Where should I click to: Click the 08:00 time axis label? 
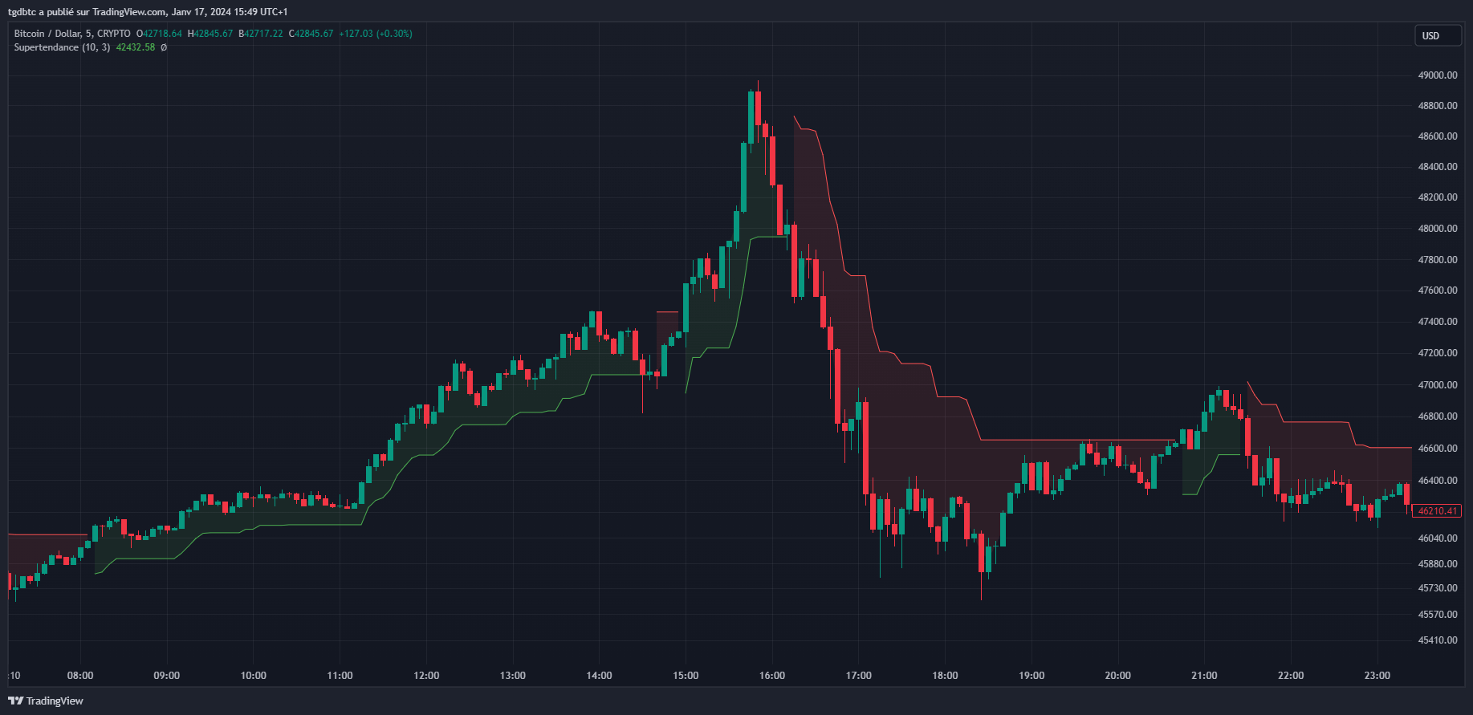(80, 676)
